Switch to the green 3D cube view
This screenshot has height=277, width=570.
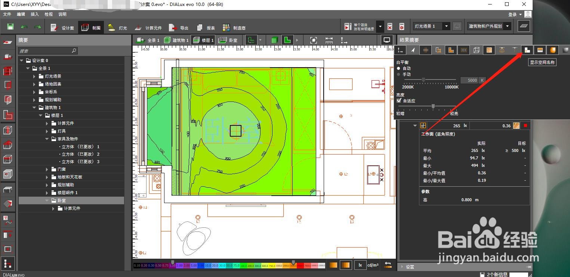click(274, 40)
